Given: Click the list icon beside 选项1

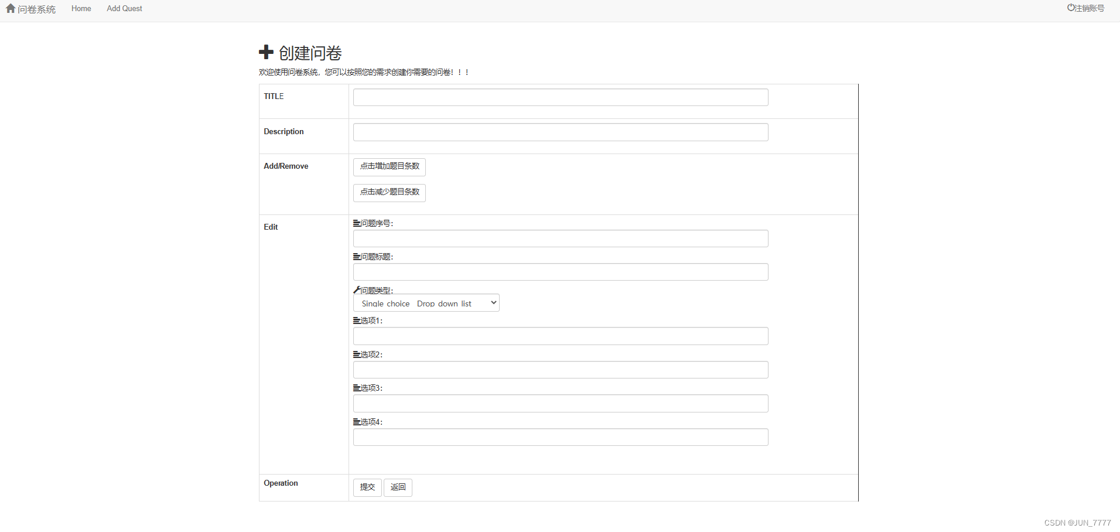Looking at the screenshot, I should tap(357, 320).
